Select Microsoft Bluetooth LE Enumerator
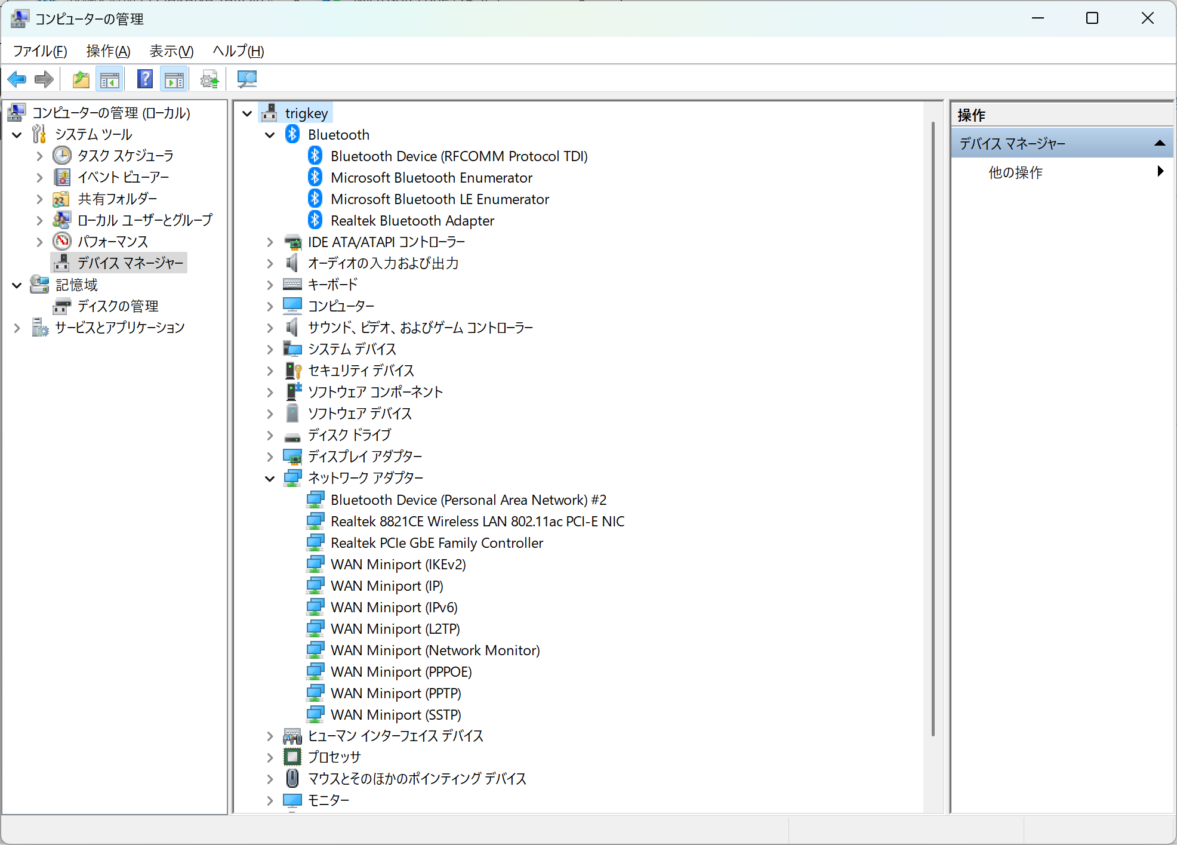1177x845 pixels. tap(440, 199)
